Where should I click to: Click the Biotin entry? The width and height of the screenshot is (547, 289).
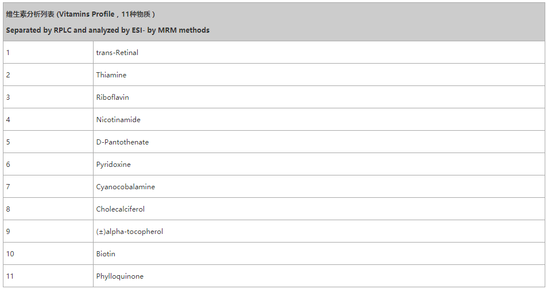pyautogui.click(x=106, y=254)
